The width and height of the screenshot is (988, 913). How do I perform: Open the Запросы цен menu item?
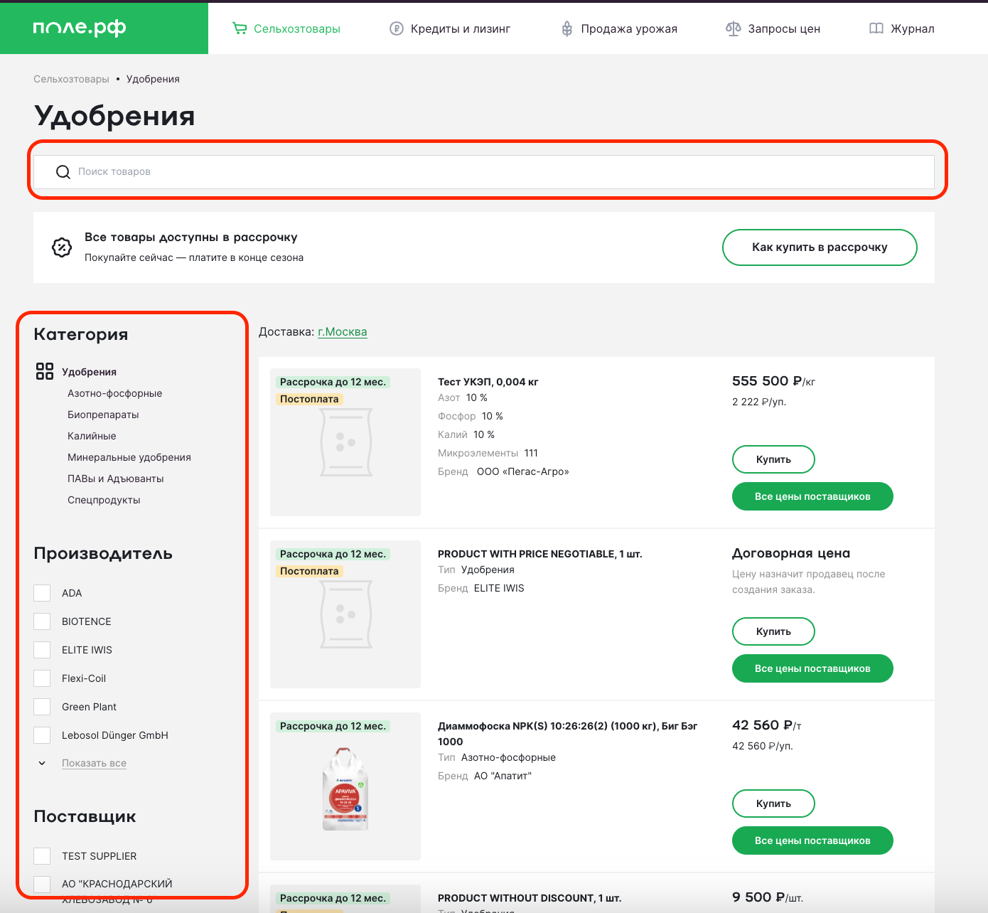tap(784, 29)
